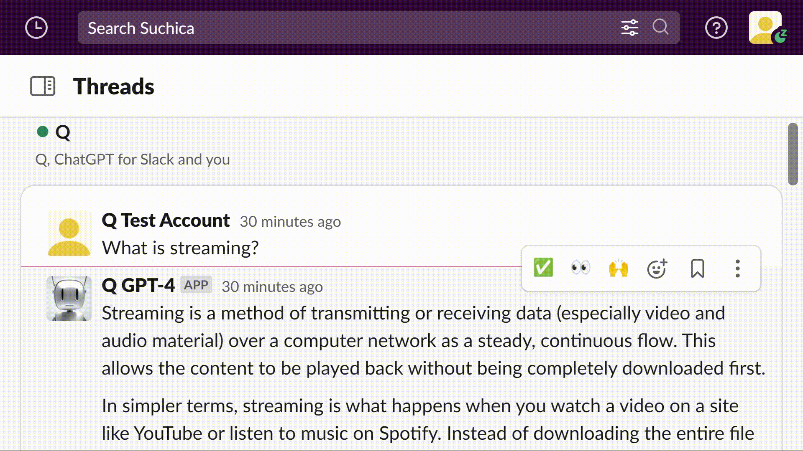
Task: Open the history clock icon
Action: point(36,28)
